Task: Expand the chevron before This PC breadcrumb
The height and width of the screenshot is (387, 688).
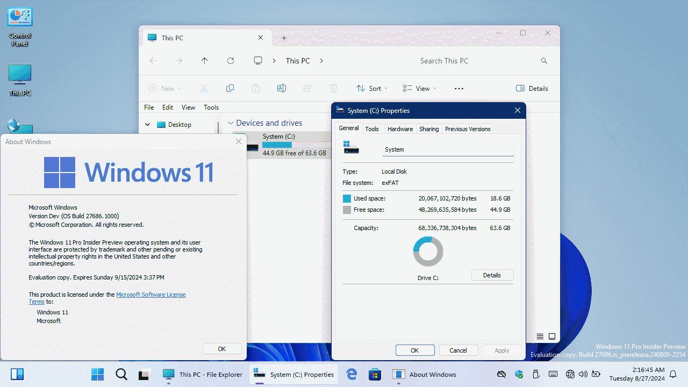Action: click(274, 61)
